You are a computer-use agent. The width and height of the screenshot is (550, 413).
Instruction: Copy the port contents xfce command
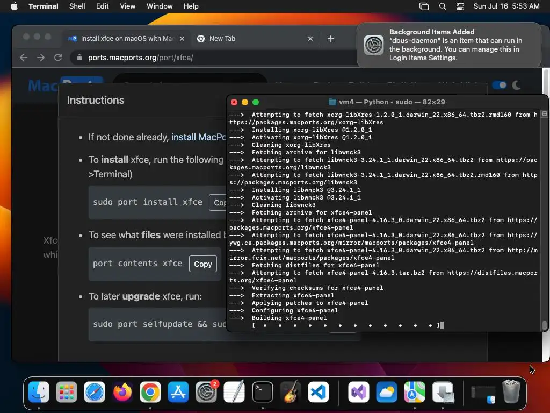pos(202,264)
